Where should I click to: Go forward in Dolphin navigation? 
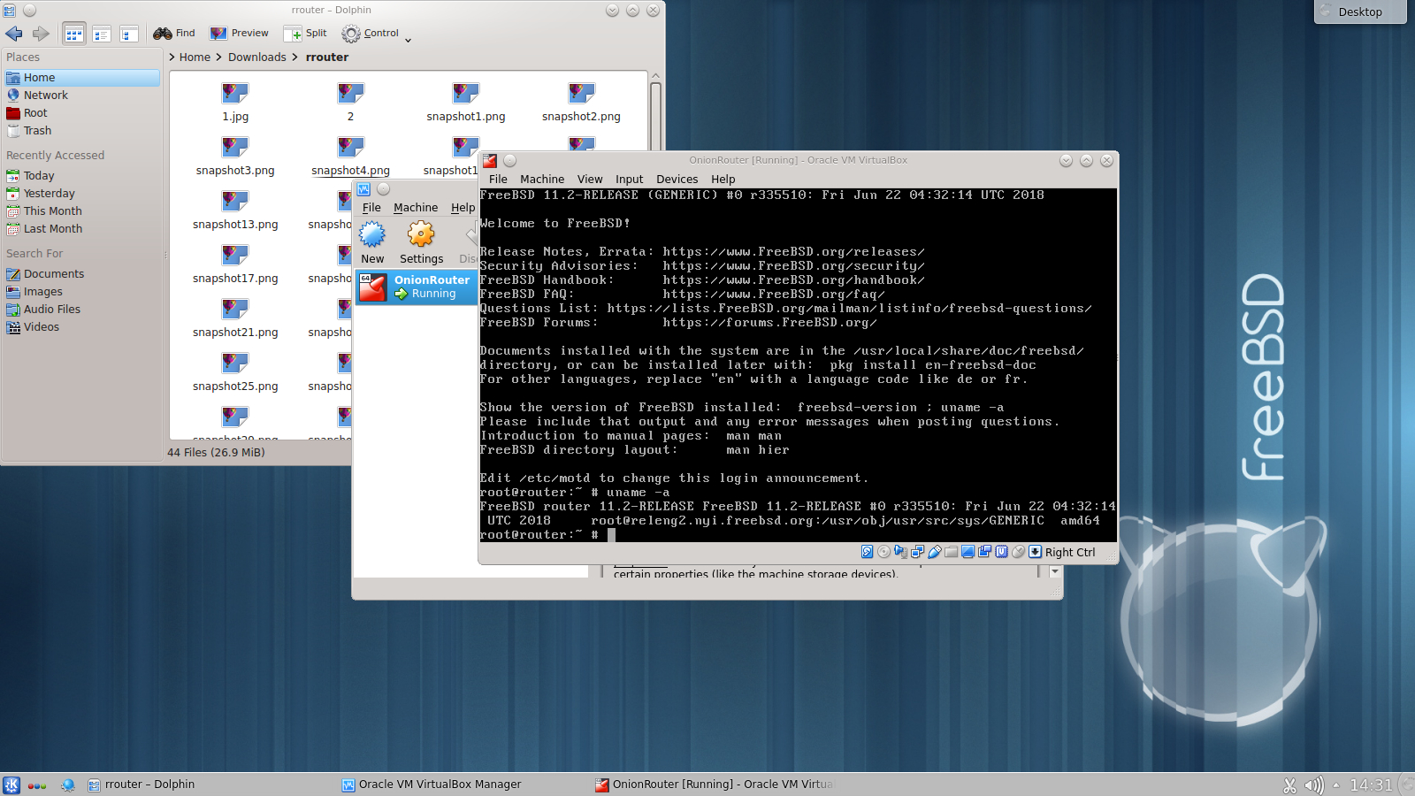pos(41,34)
